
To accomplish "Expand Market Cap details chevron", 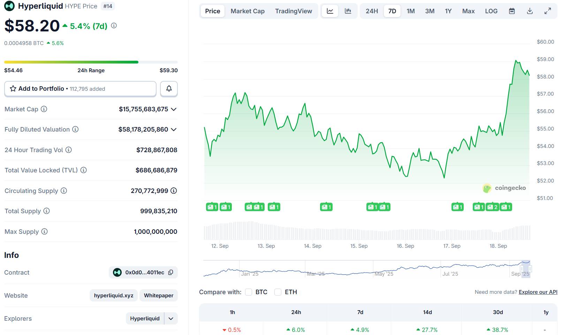I will coord(174,109).
